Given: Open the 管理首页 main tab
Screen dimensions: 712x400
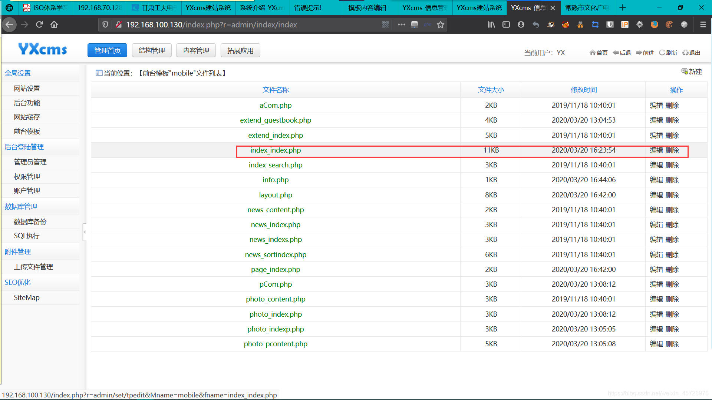Looking at the screenshot, I should [x=107, y=50].
